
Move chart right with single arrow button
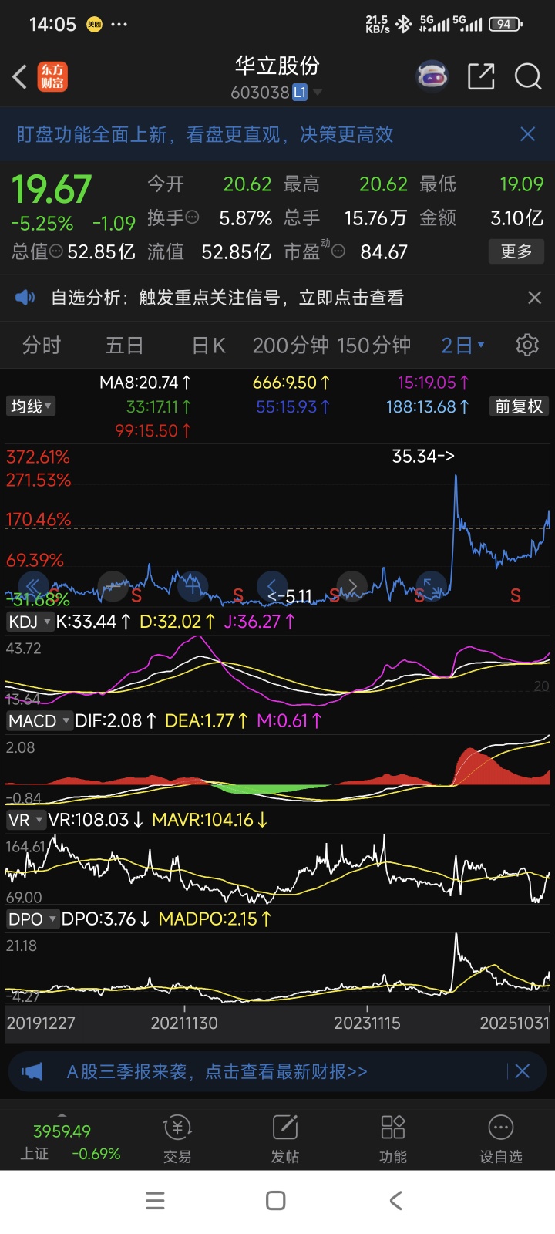351,586
